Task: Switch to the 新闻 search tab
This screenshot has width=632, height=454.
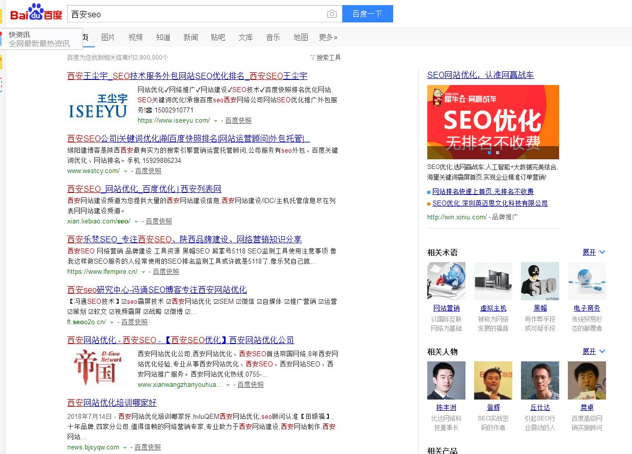Action: (190, 37)
